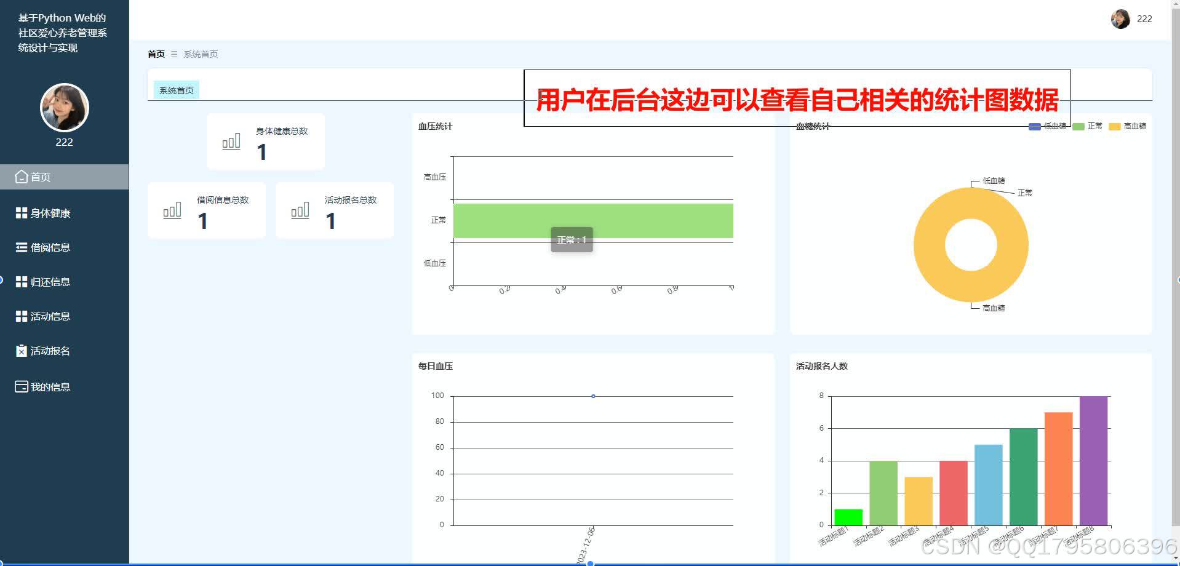Open the 借阅信息总数 statistics card
This screenshot has height=566, width=1180.
(x=207, y=210)
